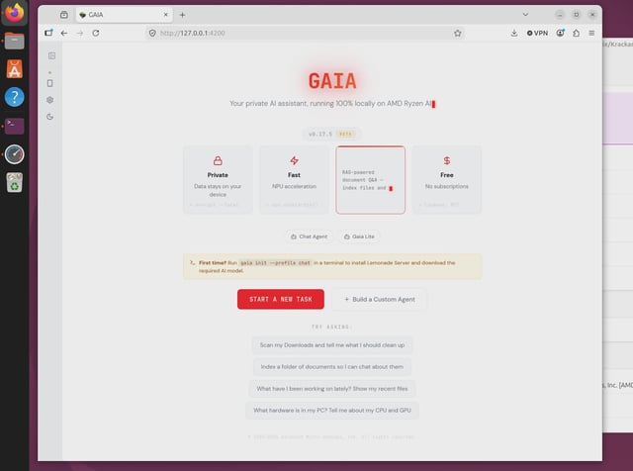633x471 pixels.
Task: Expand the list all tabs chevron
Action: tap(525, 15)
